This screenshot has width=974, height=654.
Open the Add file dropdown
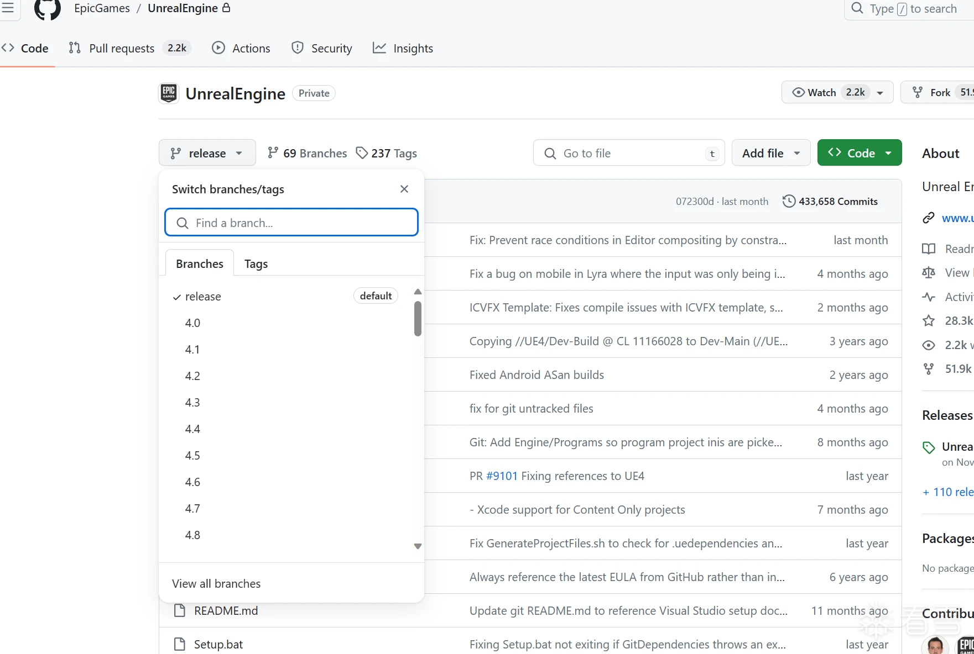(771, 153)
